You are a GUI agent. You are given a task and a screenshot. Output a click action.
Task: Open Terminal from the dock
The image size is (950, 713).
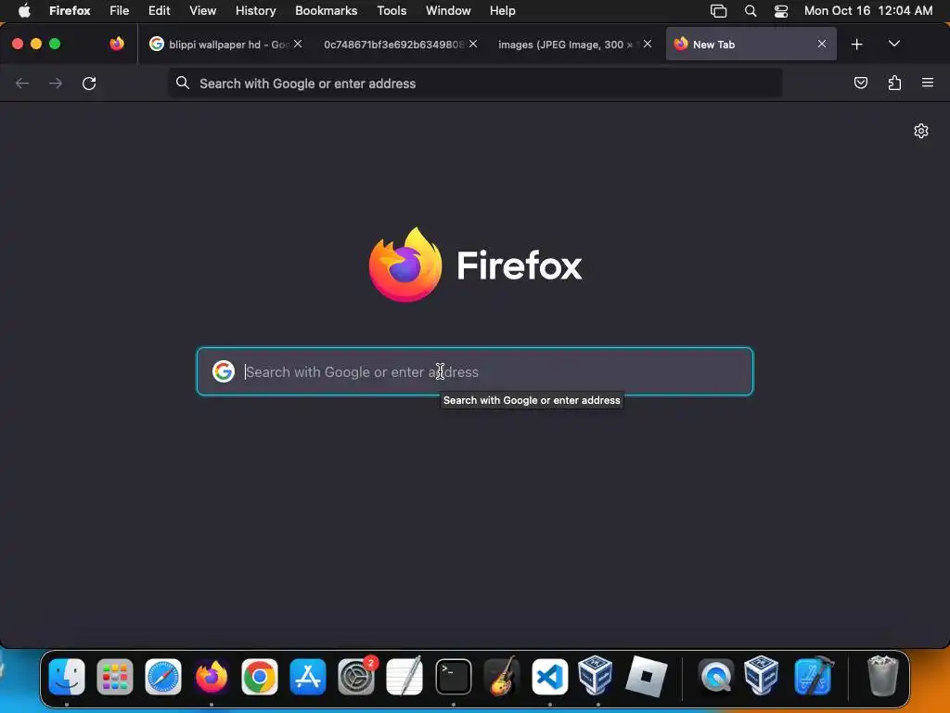[453, 677]
